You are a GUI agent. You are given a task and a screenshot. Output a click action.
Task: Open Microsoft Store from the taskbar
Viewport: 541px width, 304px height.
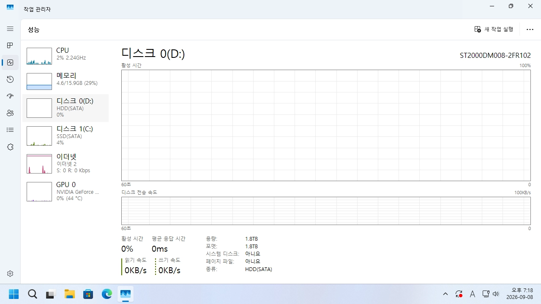88,294
